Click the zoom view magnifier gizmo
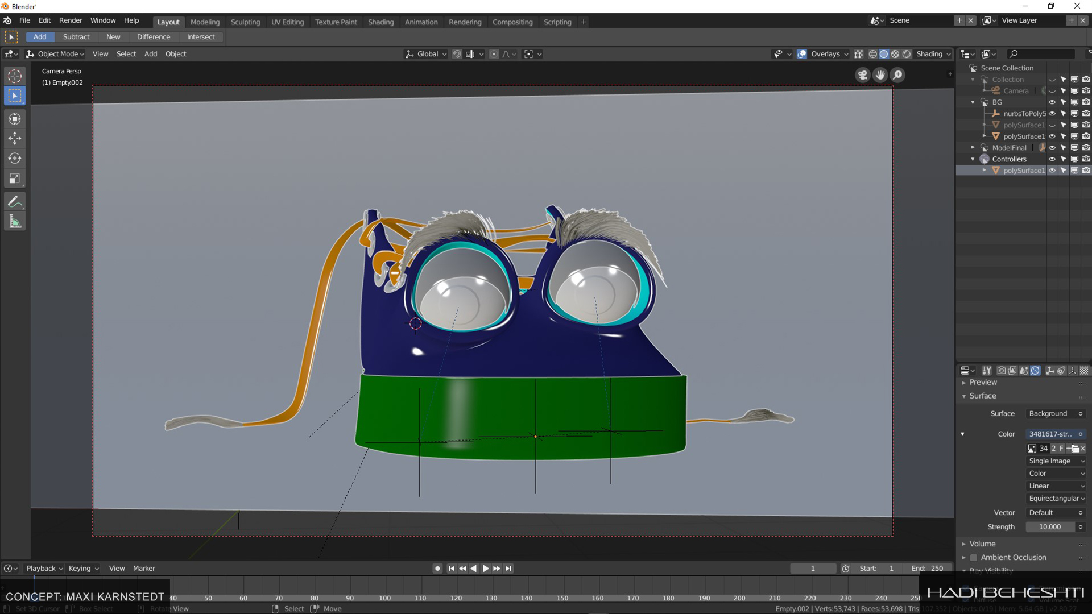Image resolution: width=1092 pixels, height=614 pixels. pyautogui.click(x=897, y=75)
